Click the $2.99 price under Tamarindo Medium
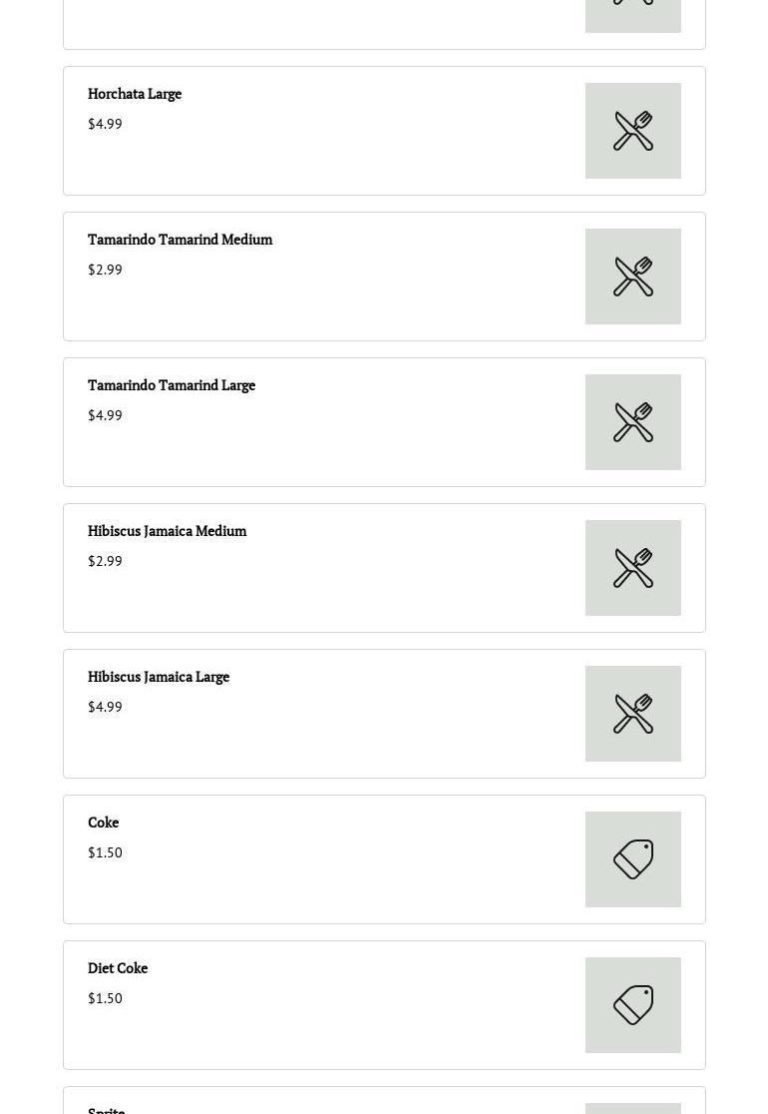Viewport: 768px width, 1114px height. 105,270
